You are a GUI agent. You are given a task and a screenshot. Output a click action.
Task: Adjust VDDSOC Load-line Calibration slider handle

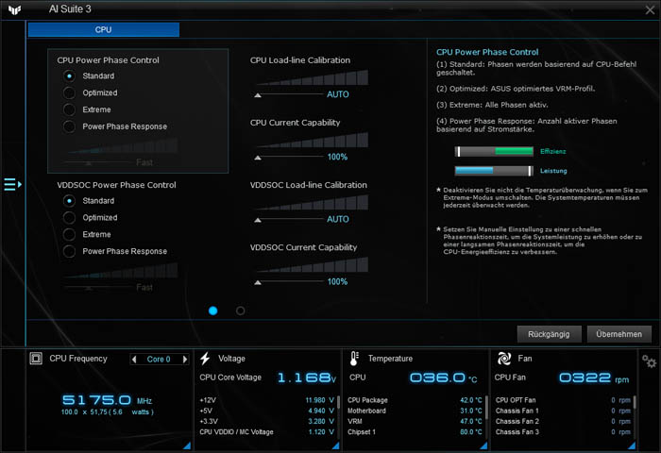click(258, 220)
